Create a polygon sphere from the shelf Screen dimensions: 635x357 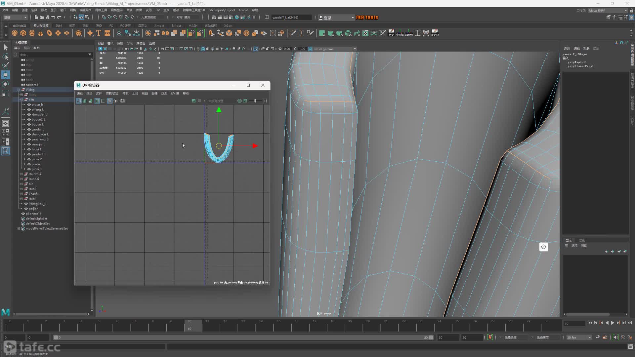click(15, 33)
